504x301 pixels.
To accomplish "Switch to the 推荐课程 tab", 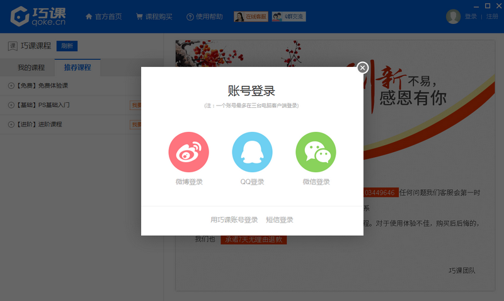I will coord(77,68).
